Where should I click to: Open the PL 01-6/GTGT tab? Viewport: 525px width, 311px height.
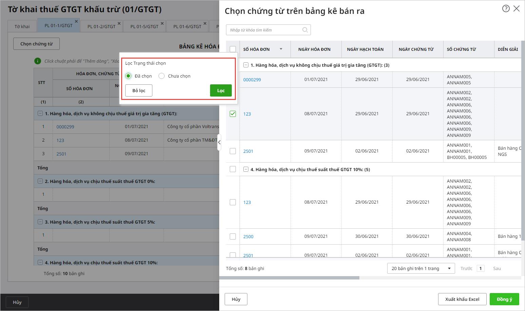tap(187, 26)
